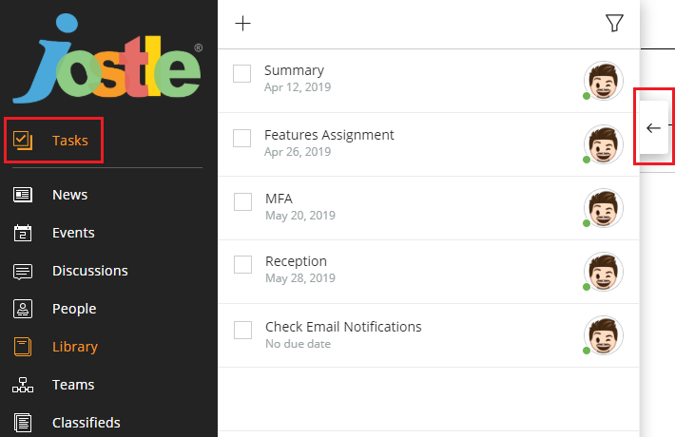The width and height of the screenshot is (675, 437).
Task: Open the People directory icon
Action: (23, 309)
